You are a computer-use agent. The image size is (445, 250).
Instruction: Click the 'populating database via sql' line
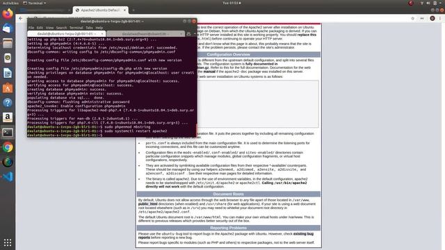tap(65, 98)
